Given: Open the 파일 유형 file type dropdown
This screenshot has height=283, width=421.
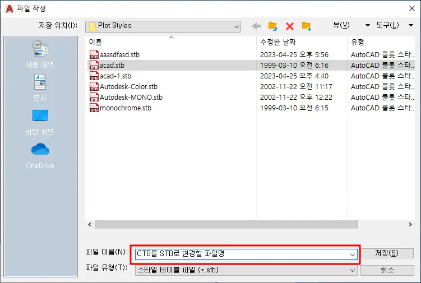Looking at the screenshot, I should pyautogui.click(x=246, y=270).
